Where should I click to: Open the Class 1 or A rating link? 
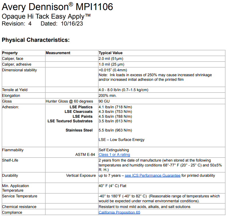(114, 155)
